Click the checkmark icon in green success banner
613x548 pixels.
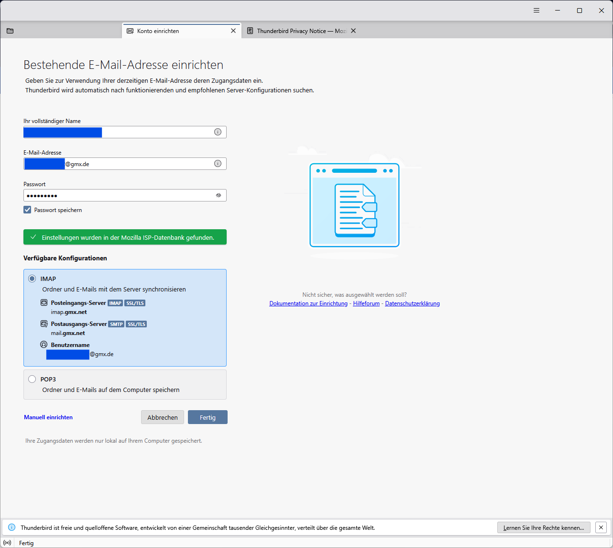(33, 237)
